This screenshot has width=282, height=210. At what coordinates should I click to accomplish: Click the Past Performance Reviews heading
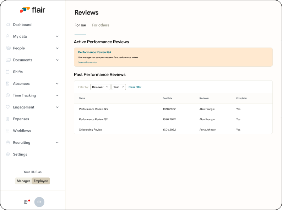(x=100, y=74)
